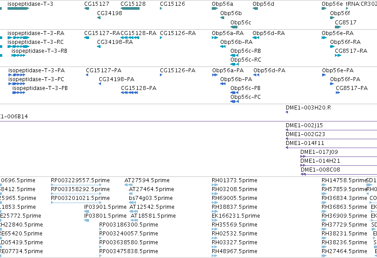Click protein Obp56d-PA

(x=269, y=70)
